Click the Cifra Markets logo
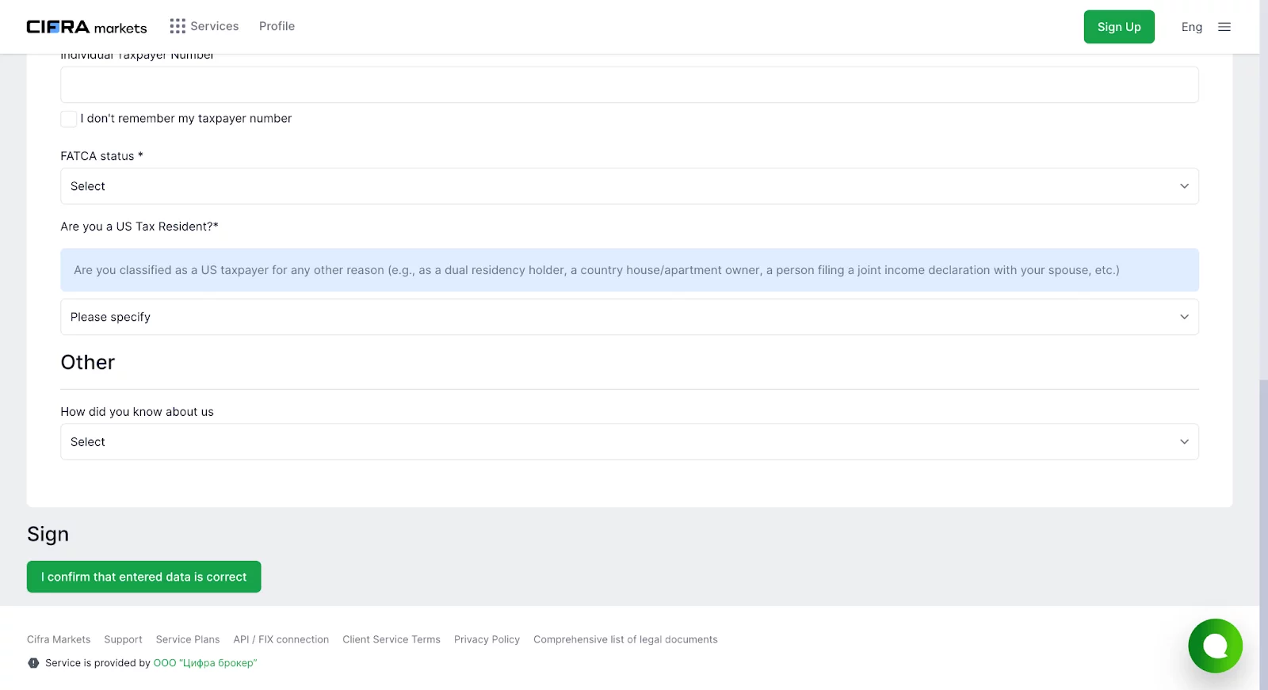Screen dimensions: 1268x690 (x=86, y=27)
